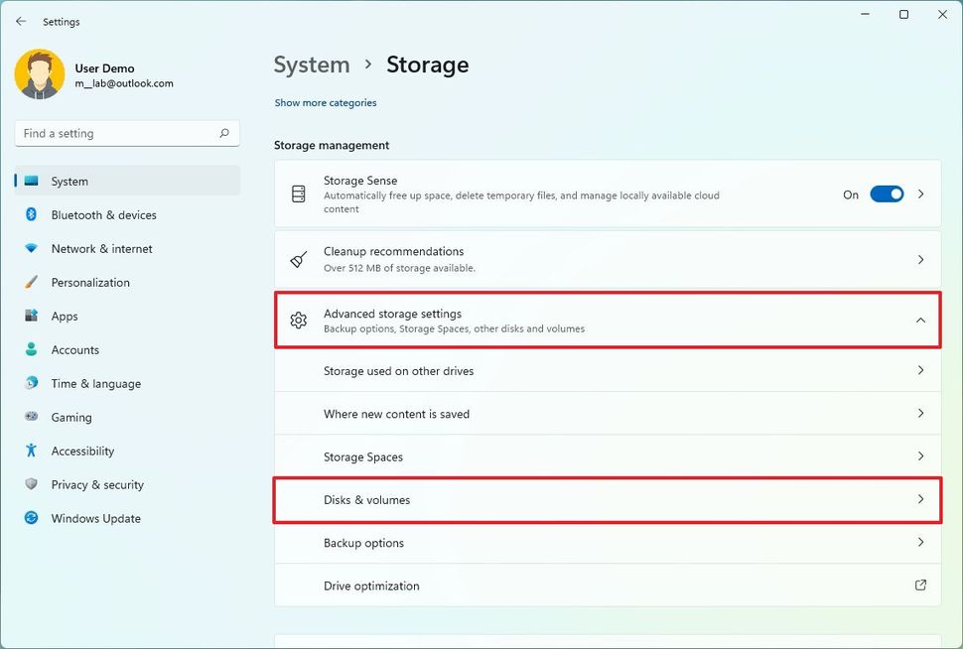The image size is (963, 649).
Task: Click Show more categories link
Action: click(x=325, y=102)
